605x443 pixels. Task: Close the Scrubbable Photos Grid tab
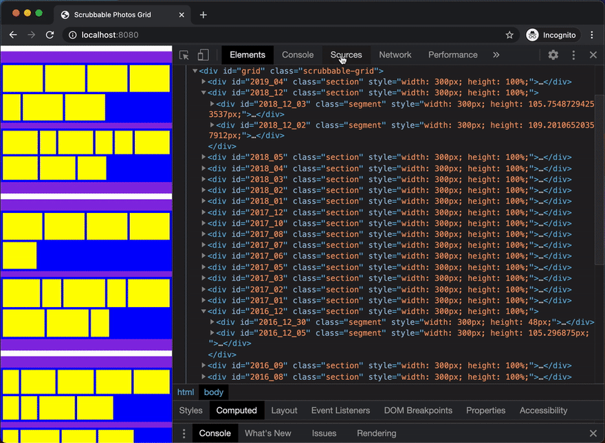(181, 15)
